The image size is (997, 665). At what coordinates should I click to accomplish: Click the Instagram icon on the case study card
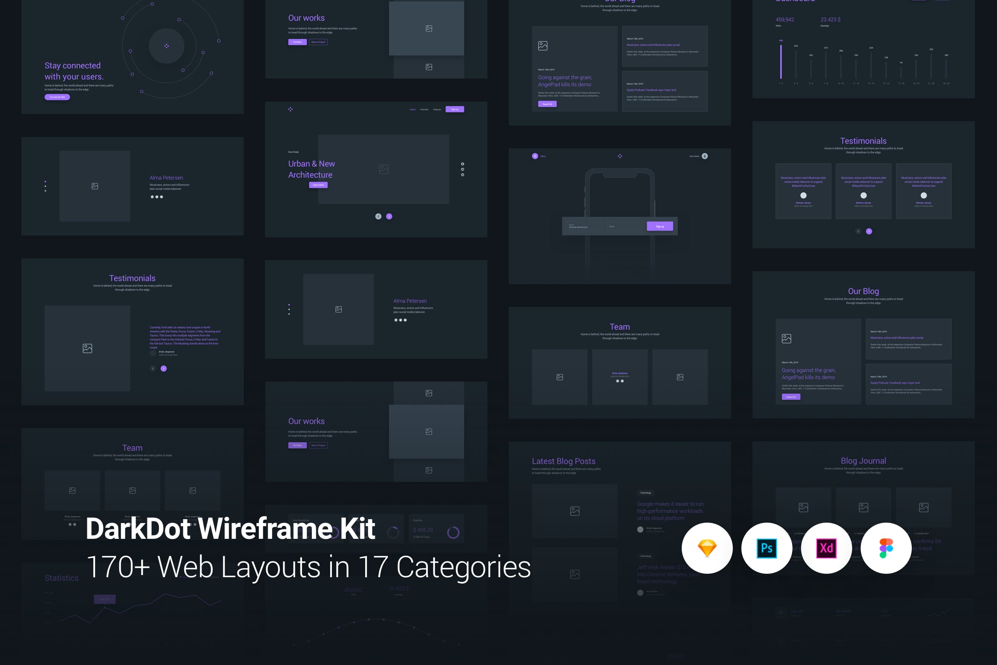(x=462, y=175)
